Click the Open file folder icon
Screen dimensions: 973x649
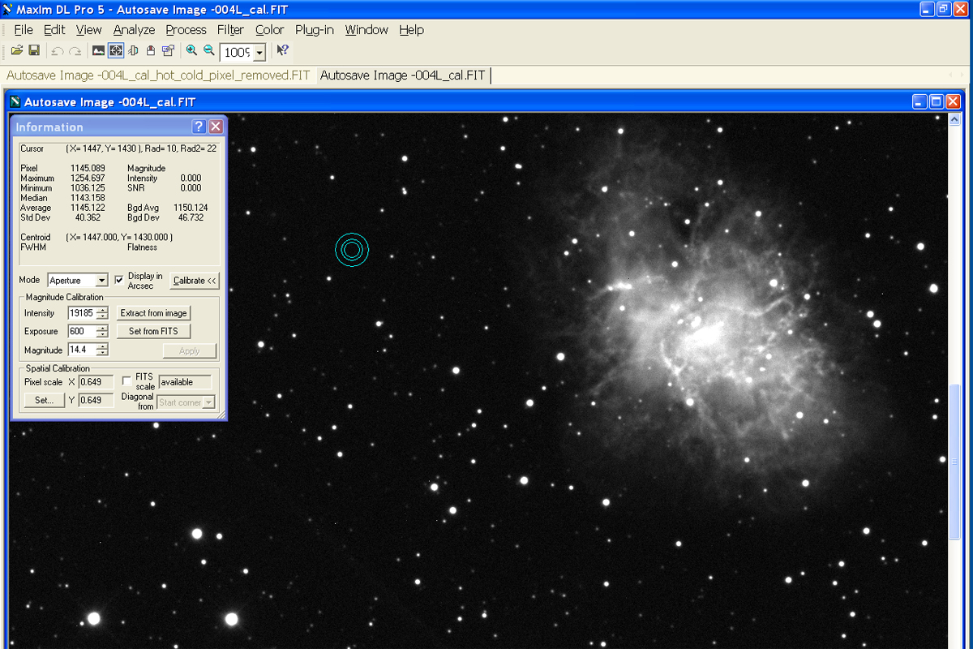[16, 51]
